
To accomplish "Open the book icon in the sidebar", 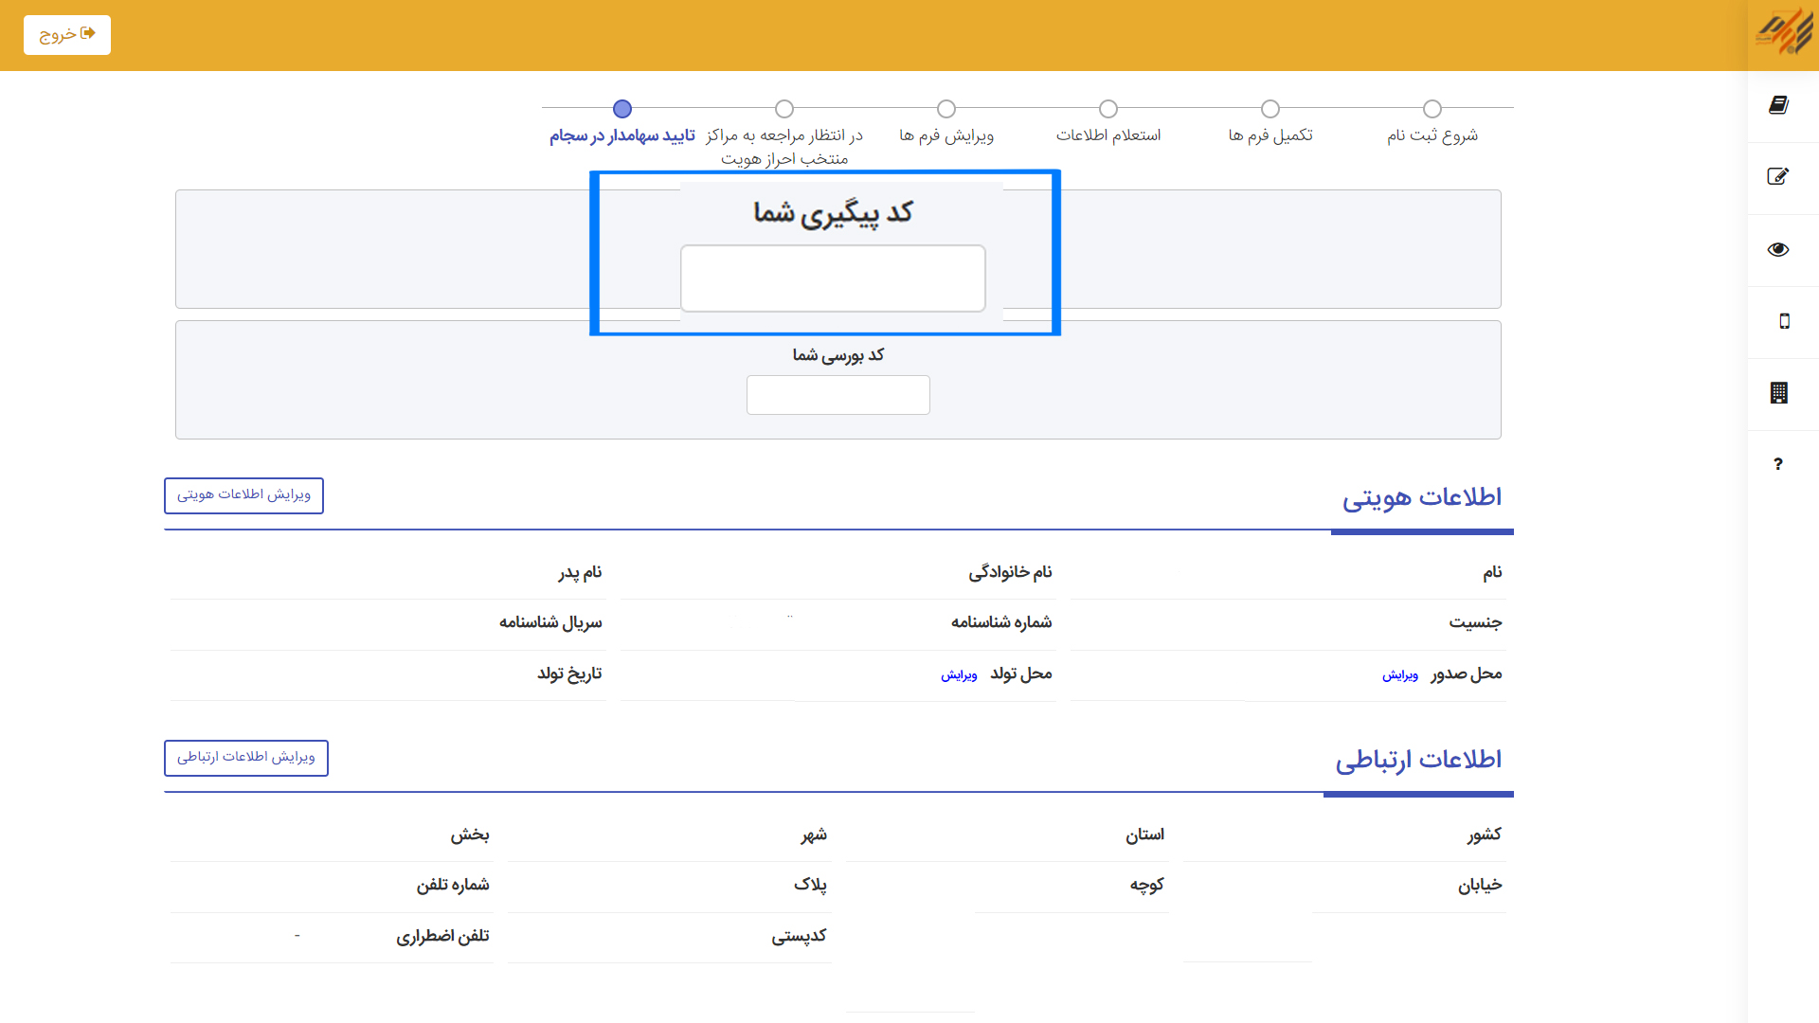I will click(x=1778, y=105).
